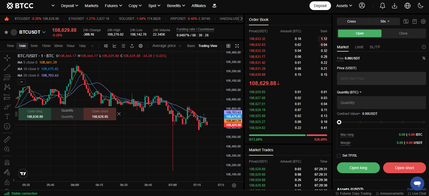
Task: Click the gift hat promotion icon
Action: click(x=214, y=6)
